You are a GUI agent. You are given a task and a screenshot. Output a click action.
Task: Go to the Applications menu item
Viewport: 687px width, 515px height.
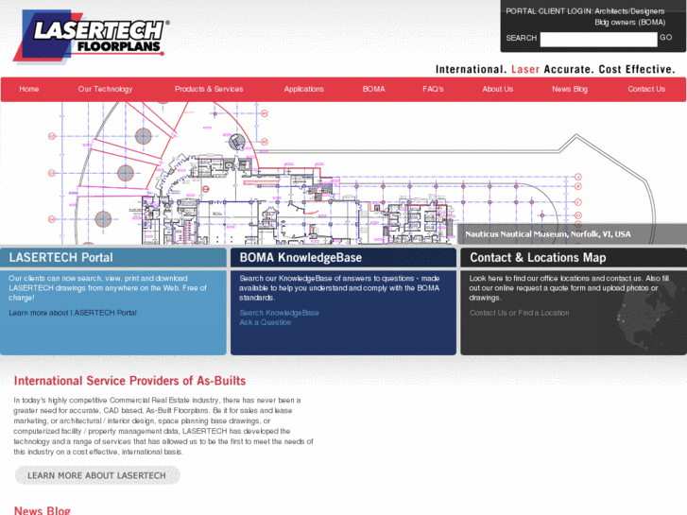coord(303,89)
